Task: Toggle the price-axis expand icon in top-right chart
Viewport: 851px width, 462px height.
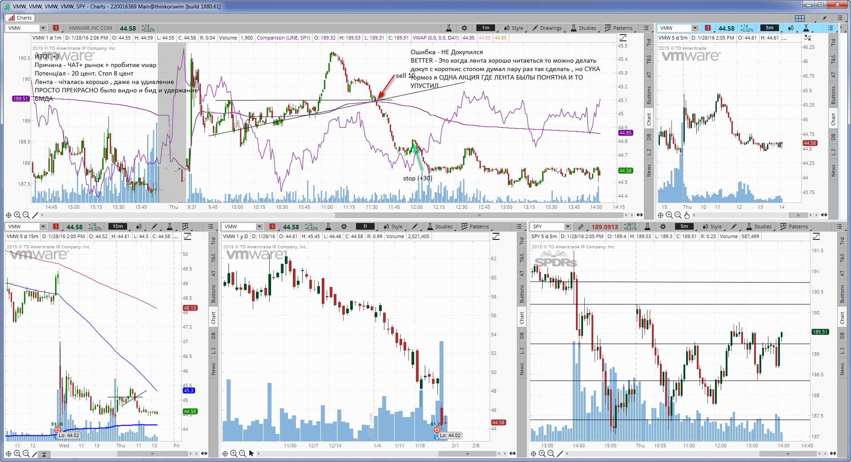Action: tap(807, 38)
